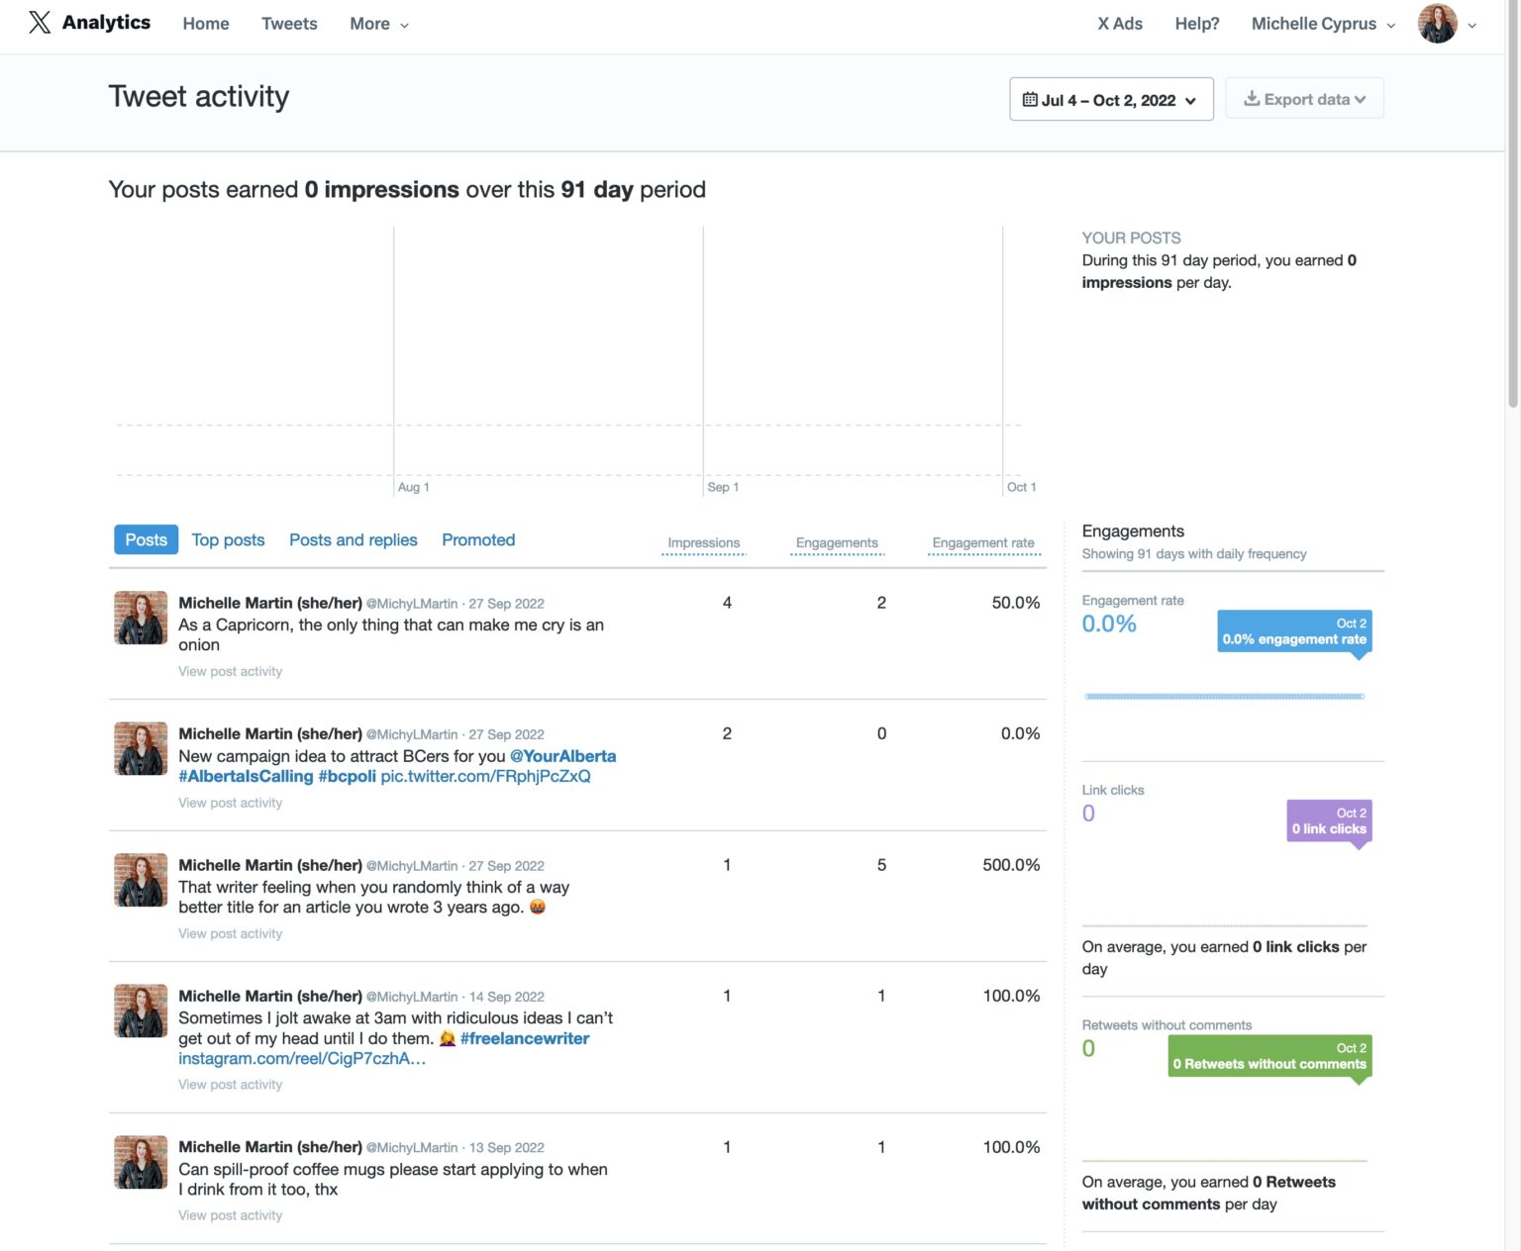1521x1251 pixels.
Task: Sort posts by the Impressions column
Action: (704, 542)
